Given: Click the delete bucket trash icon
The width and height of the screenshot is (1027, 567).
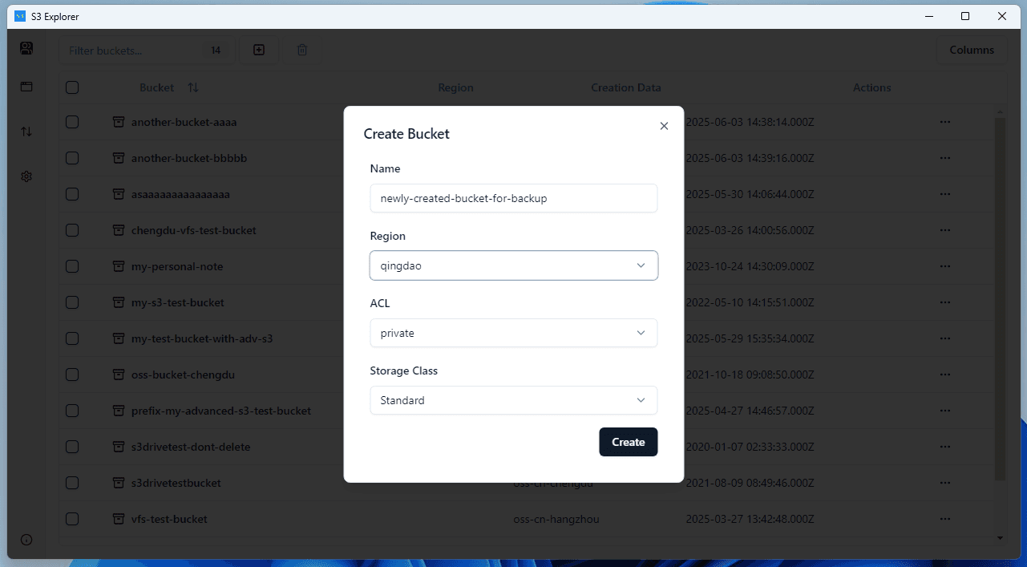Looking at the screenshot, I should tap(301, 50).
